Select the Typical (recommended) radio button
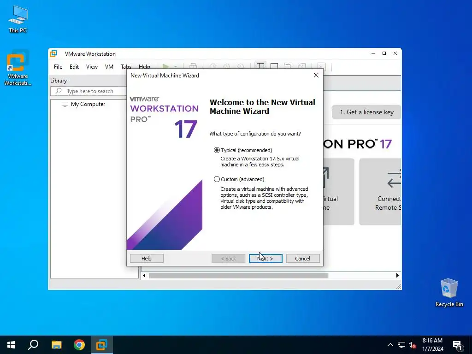The image size is (472, 354). click(217, 150)
